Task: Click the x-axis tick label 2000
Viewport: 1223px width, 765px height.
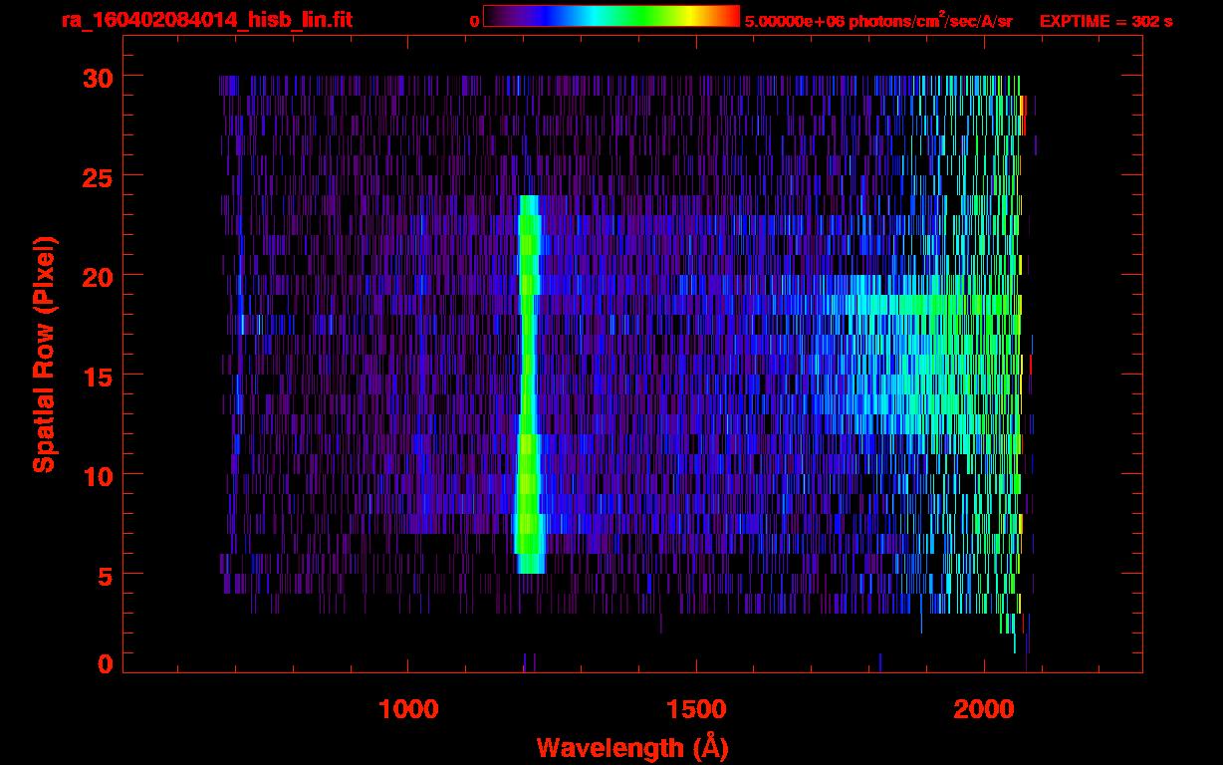Action: pyautogui.click(x=984, y=708)
